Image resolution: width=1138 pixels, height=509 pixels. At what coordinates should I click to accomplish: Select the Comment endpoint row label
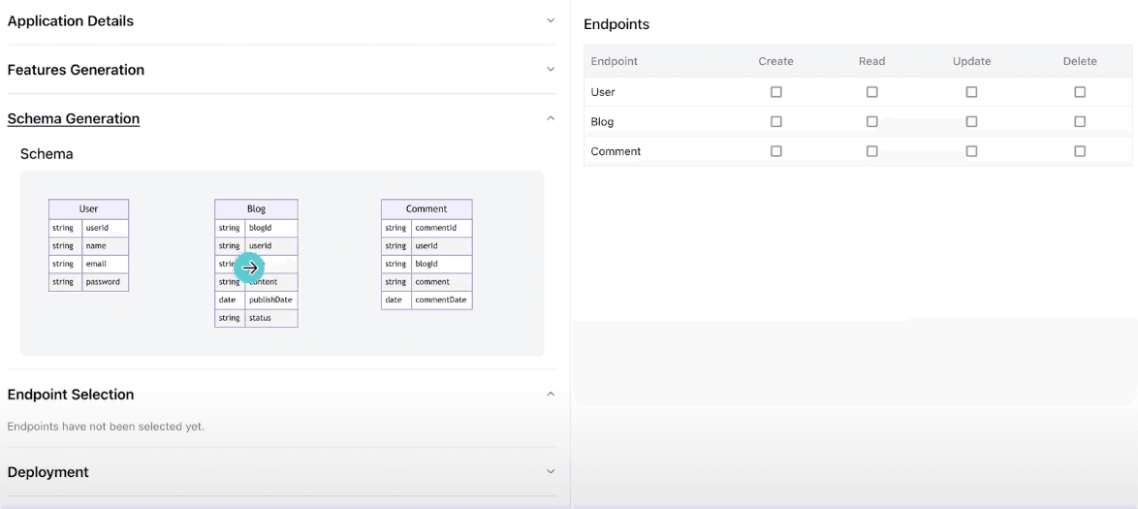pos(616,152)
